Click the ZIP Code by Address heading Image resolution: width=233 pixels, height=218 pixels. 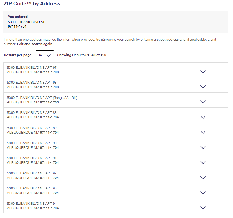[x=32, y=3]
